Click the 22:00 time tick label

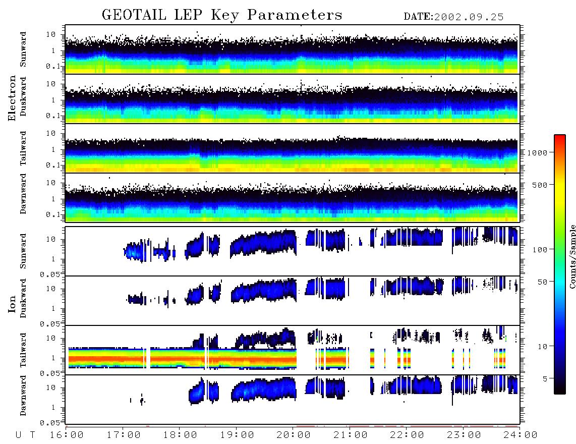[x=407, y=435]
